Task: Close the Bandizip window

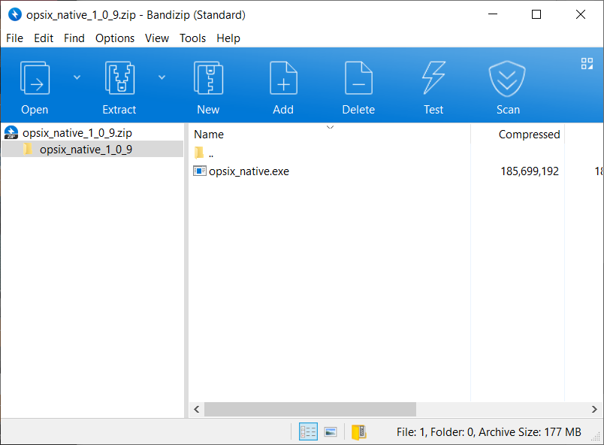Action: 581,14
